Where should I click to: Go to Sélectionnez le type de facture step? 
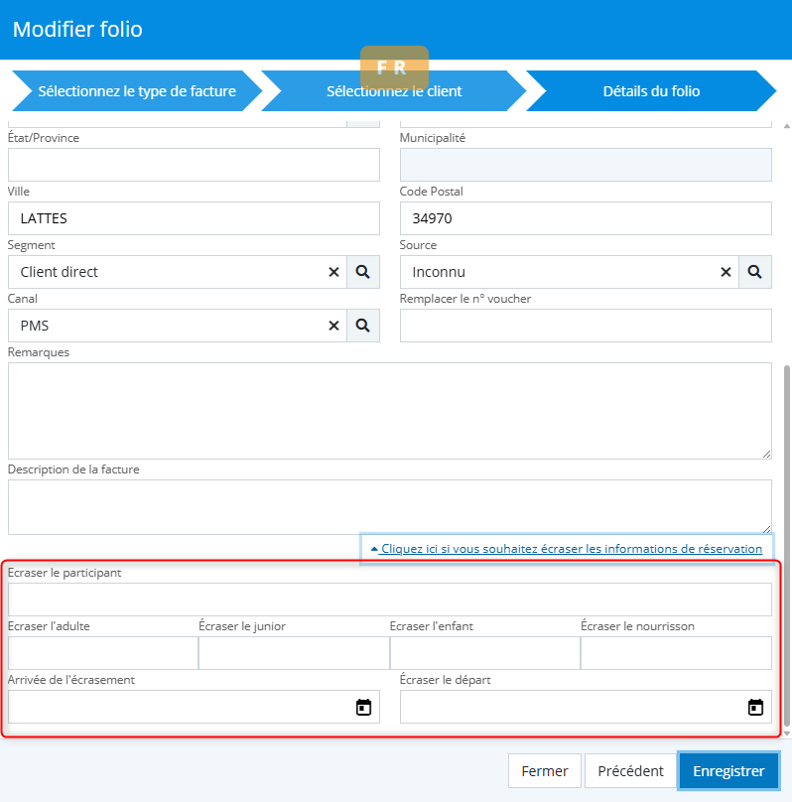click(x=137, y=91)
